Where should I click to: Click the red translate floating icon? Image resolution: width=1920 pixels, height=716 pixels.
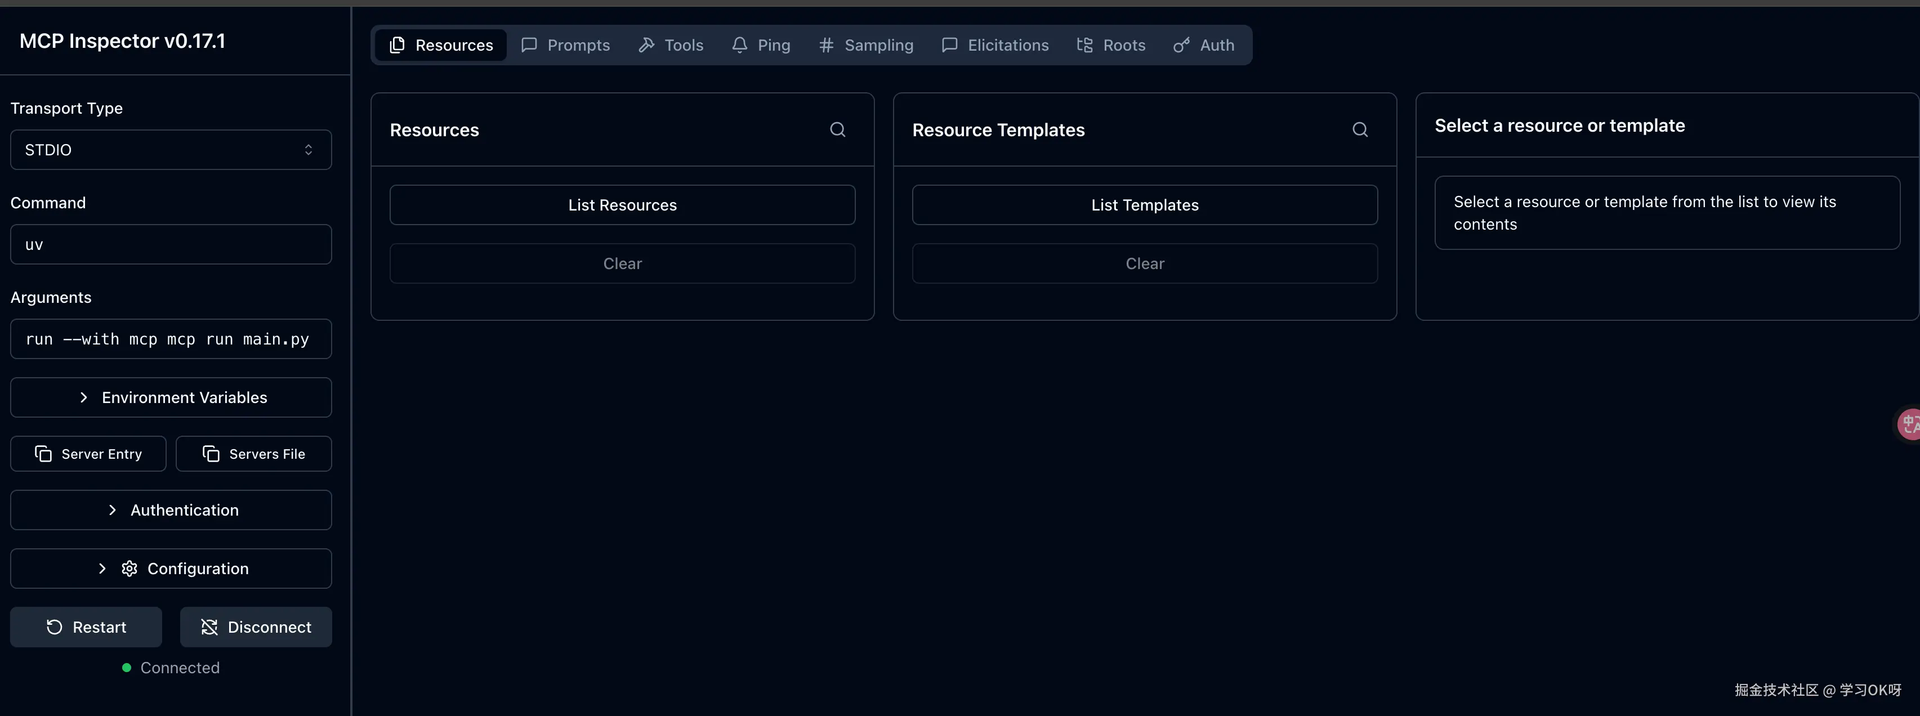click(x=1909, y=424)
